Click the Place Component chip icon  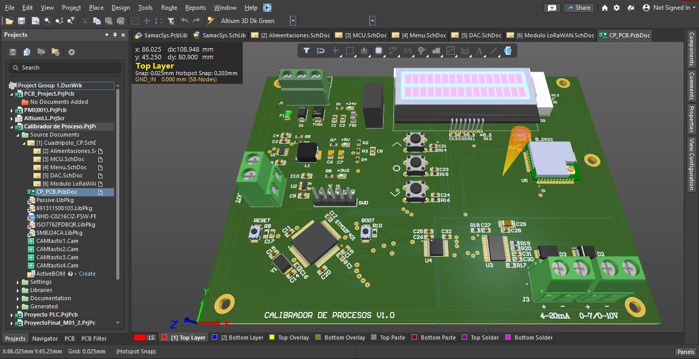(x=378, y=51)
